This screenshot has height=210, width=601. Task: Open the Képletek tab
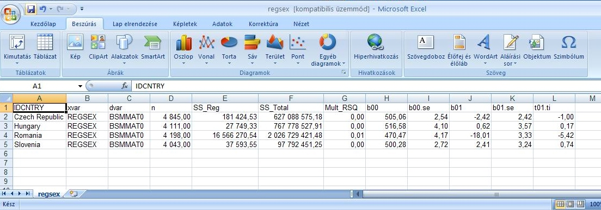(185, 24)
